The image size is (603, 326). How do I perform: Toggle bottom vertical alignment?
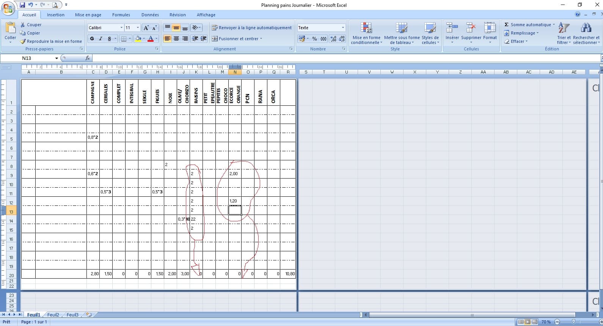(185, 28)
